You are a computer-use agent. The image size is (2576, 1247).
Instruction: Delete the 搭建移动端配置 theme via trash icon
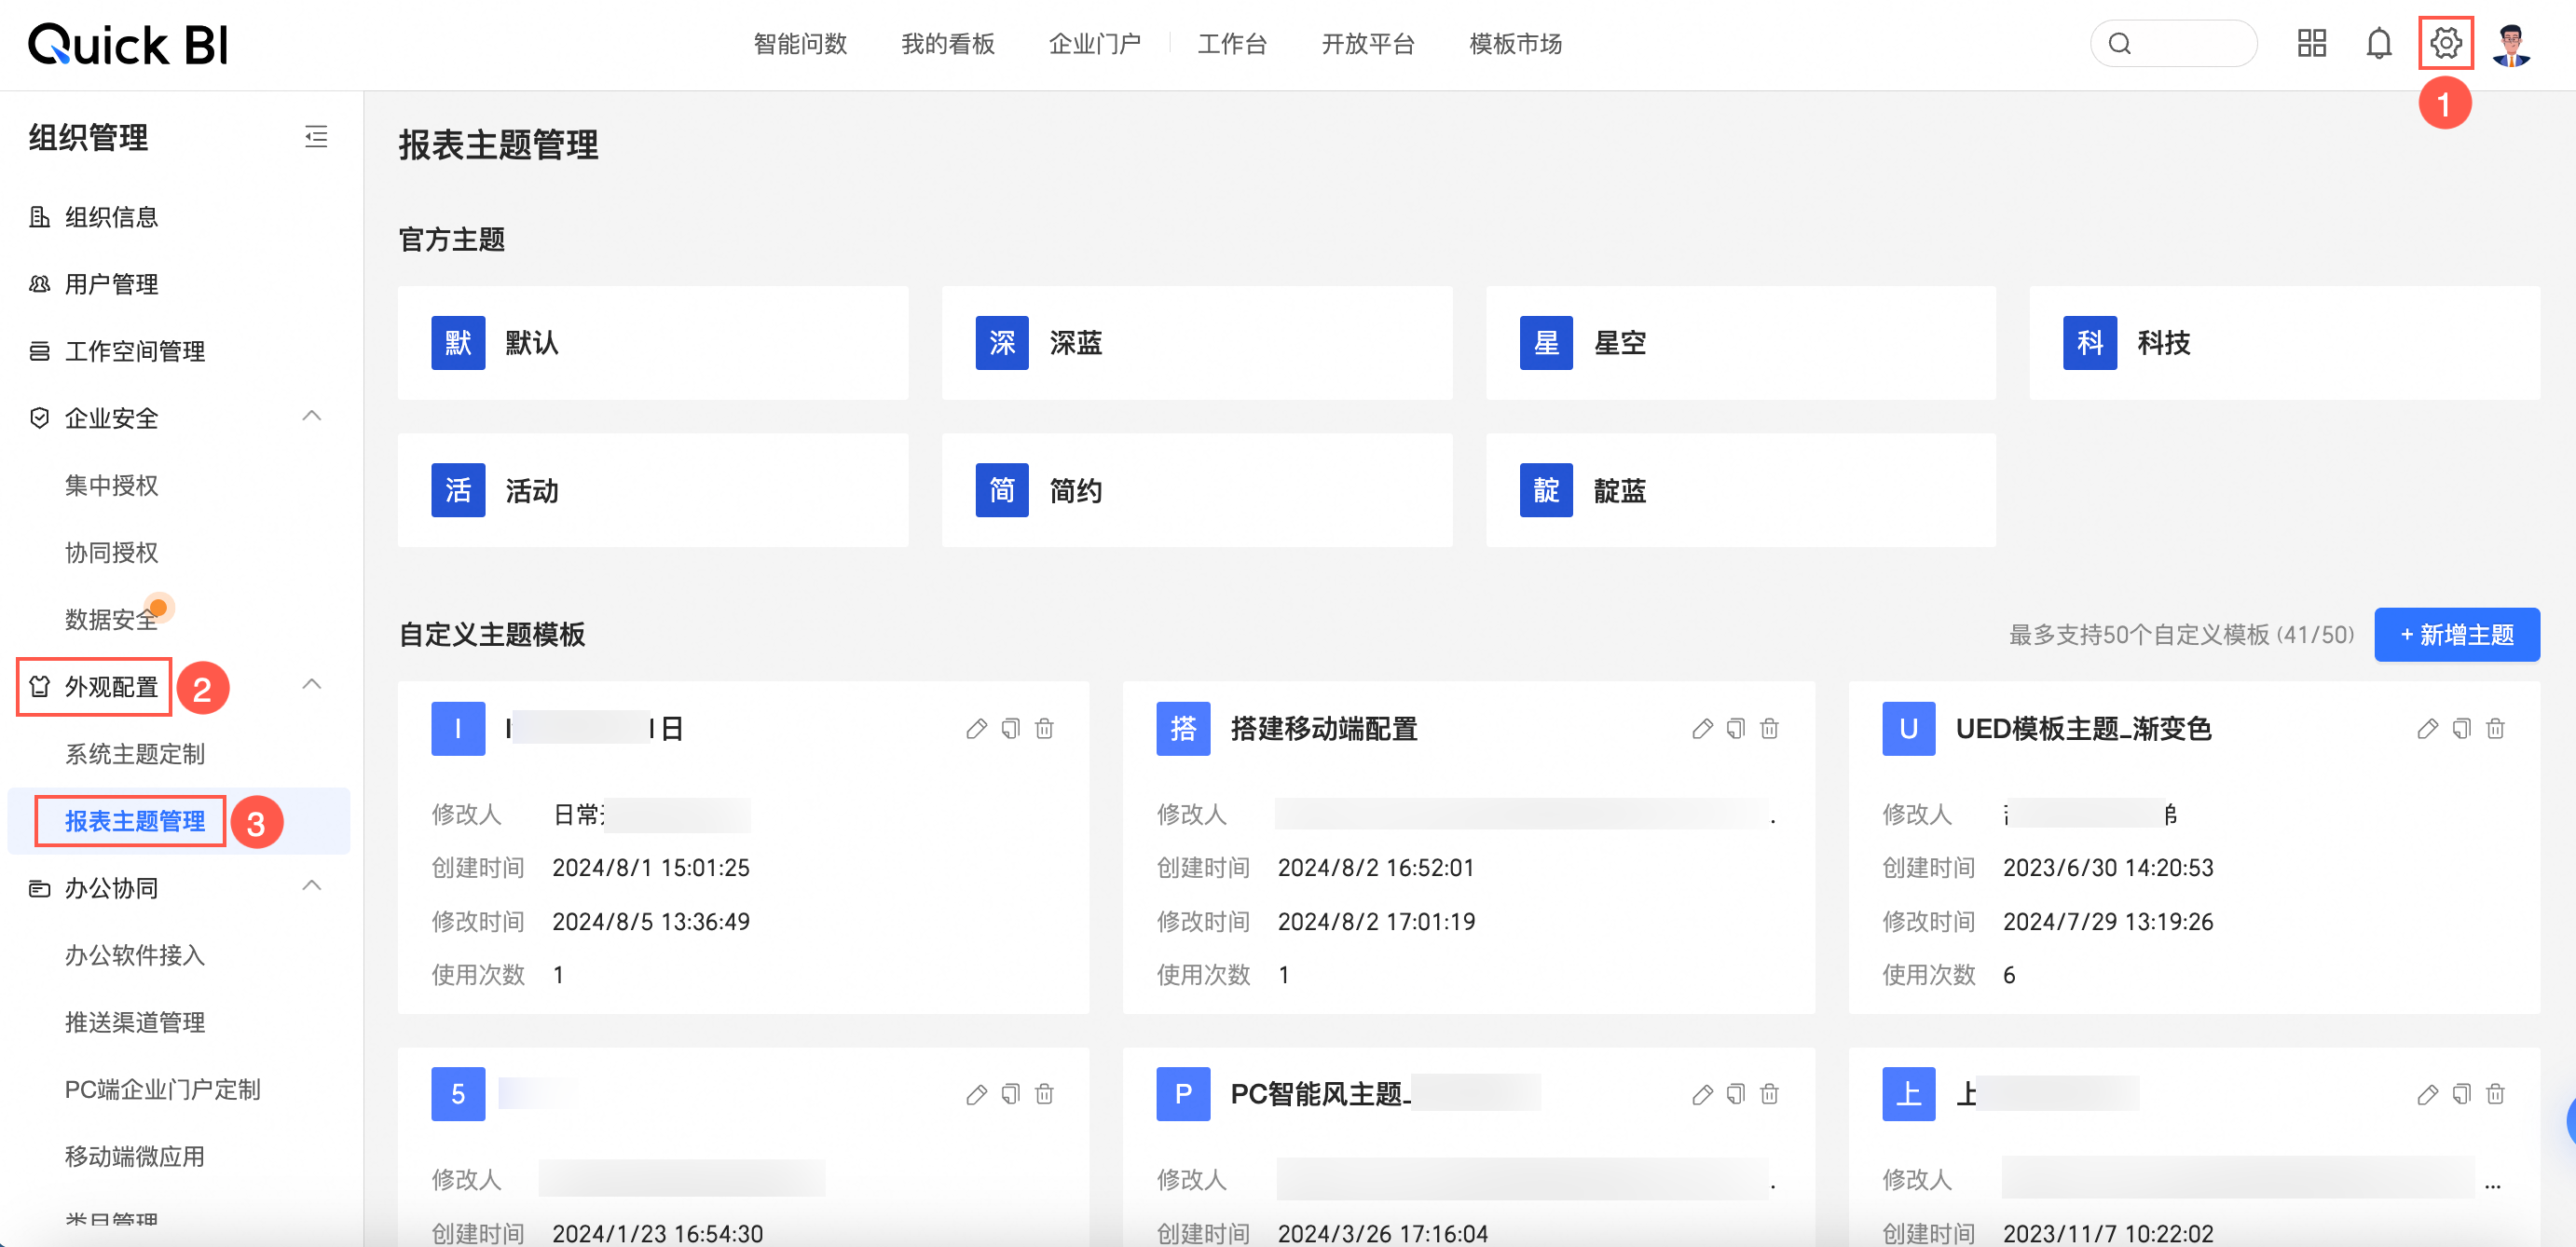point(1769,728)
